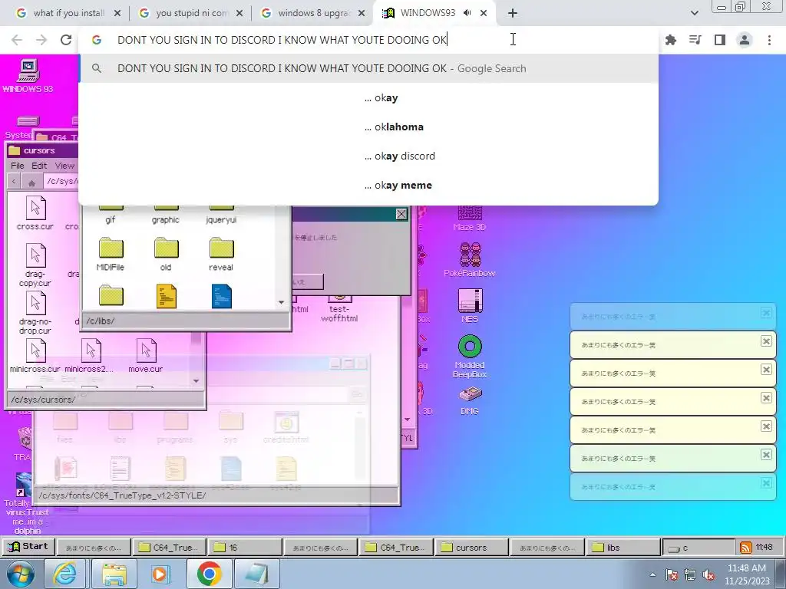786x589 pixels.
Task: Open the old folder in libs window
Action: 166,255
